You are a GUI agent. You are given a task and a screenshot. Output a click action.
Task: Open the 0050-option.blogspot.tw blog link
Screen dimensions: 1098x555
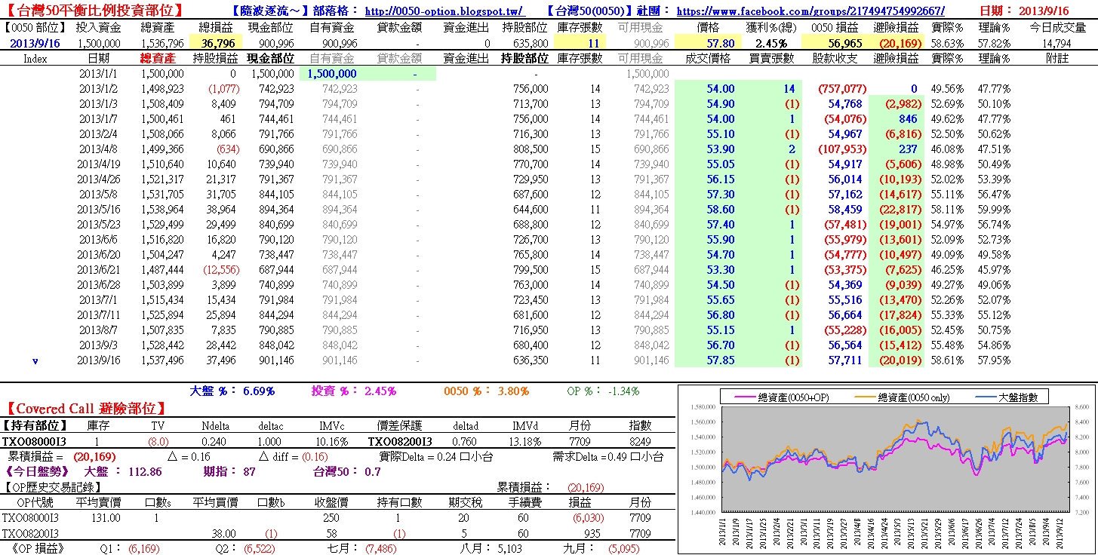(x=444, y=11)
